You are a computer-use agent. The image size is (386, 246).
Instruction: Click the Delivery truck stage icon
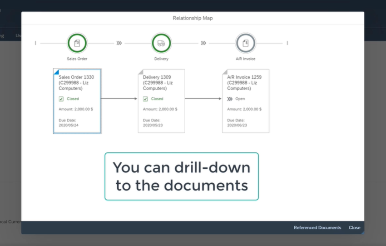point(161,43)
